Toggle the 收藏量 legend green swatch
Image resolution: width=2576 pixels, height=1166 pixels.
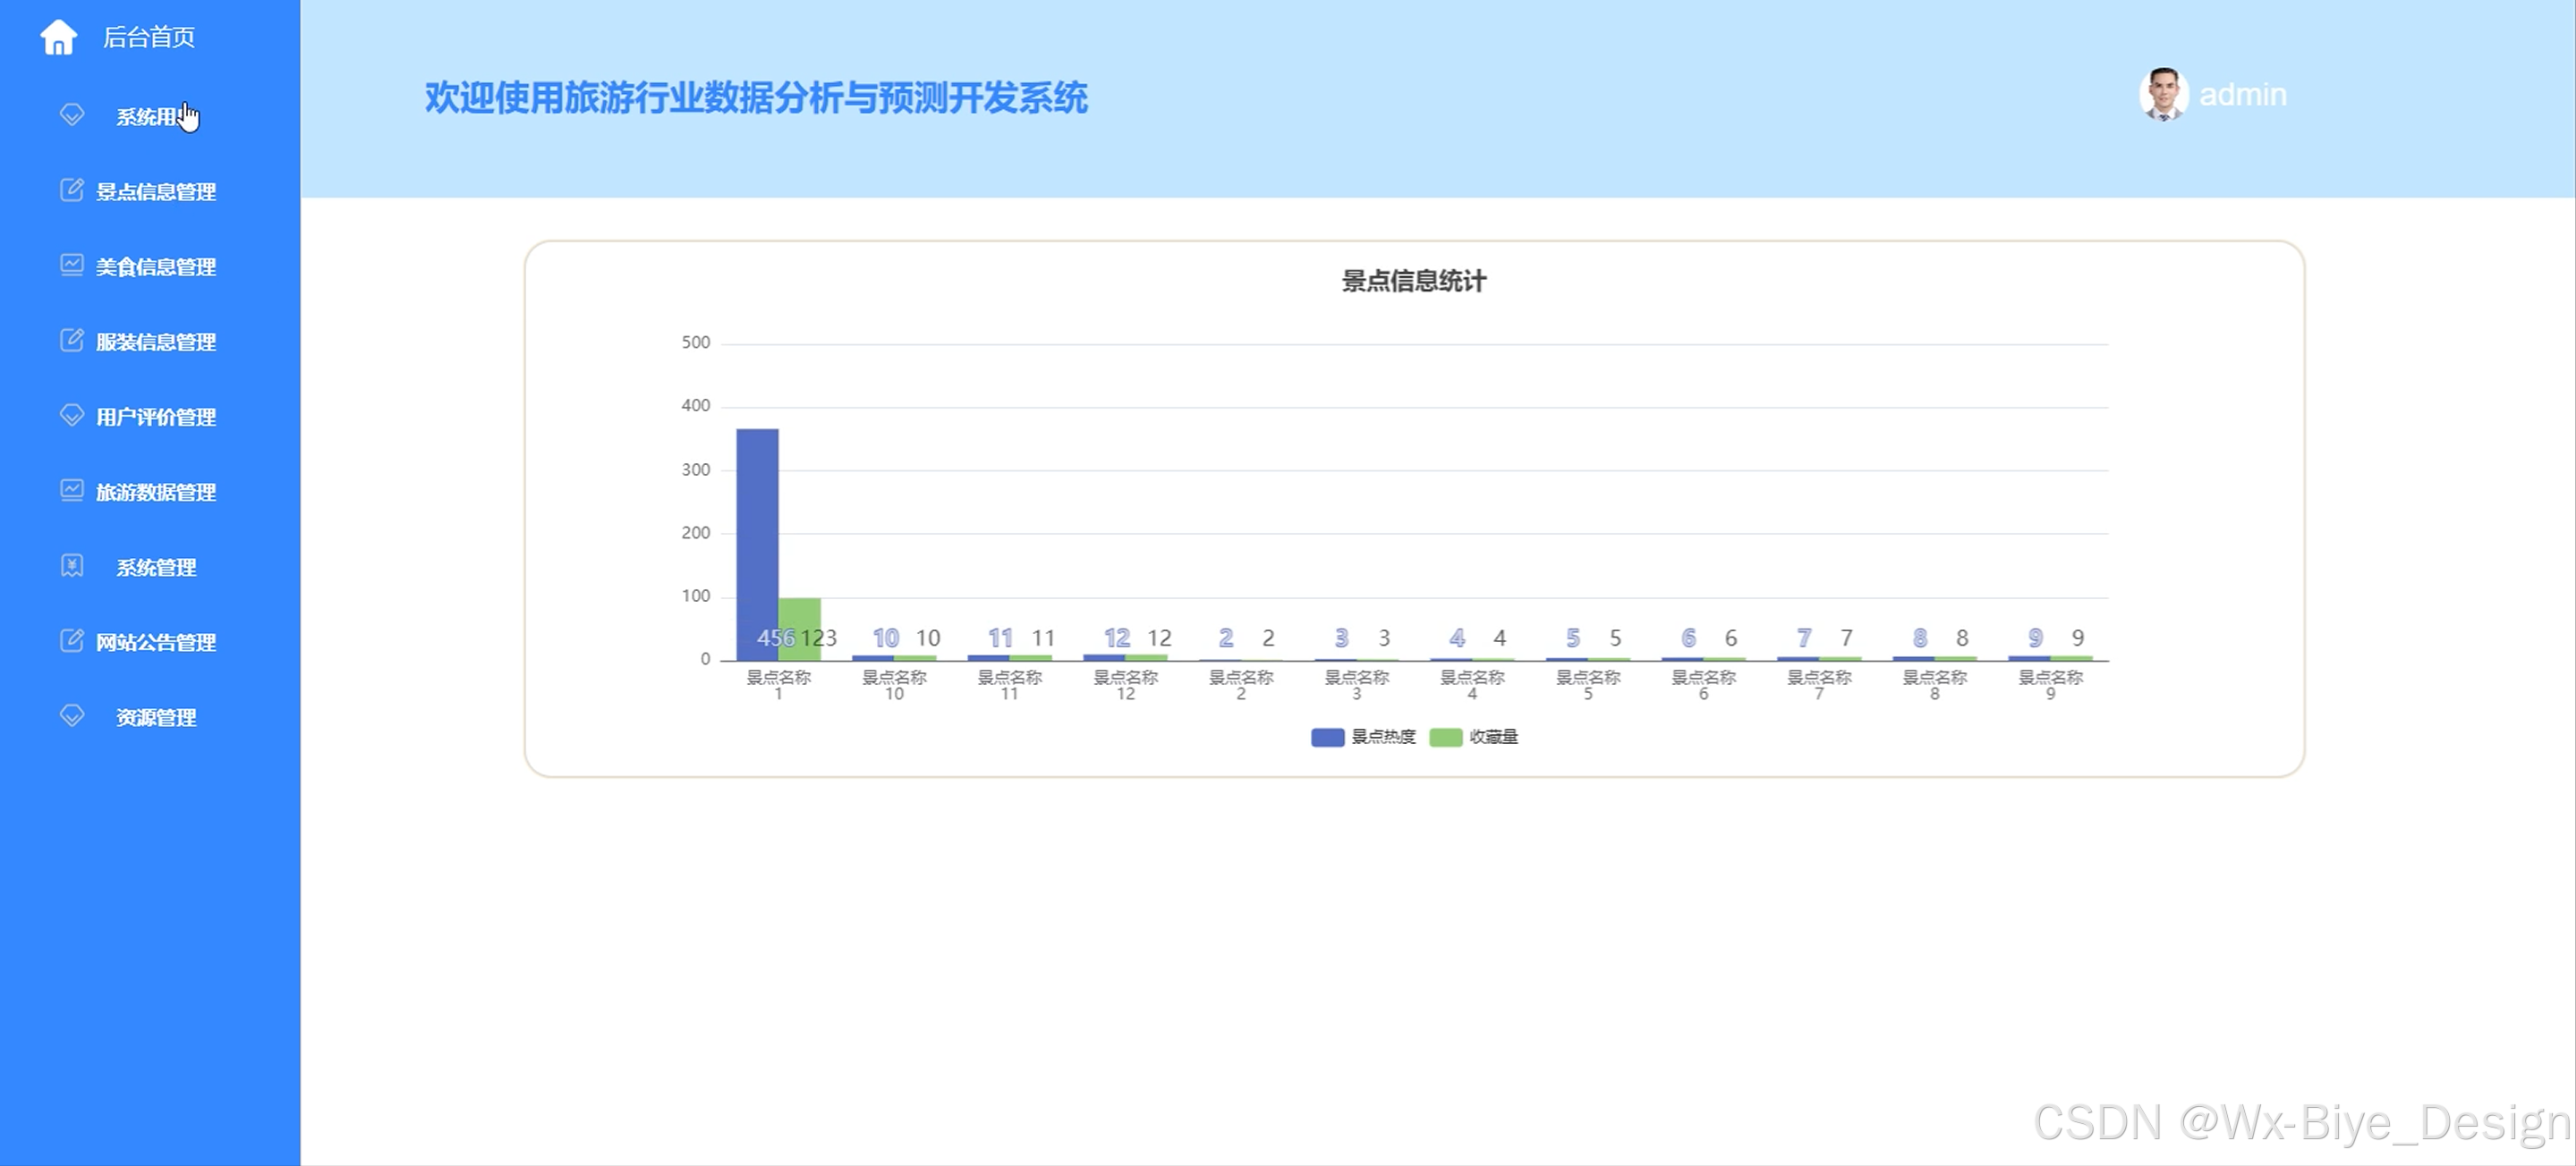pos(1446,738)
